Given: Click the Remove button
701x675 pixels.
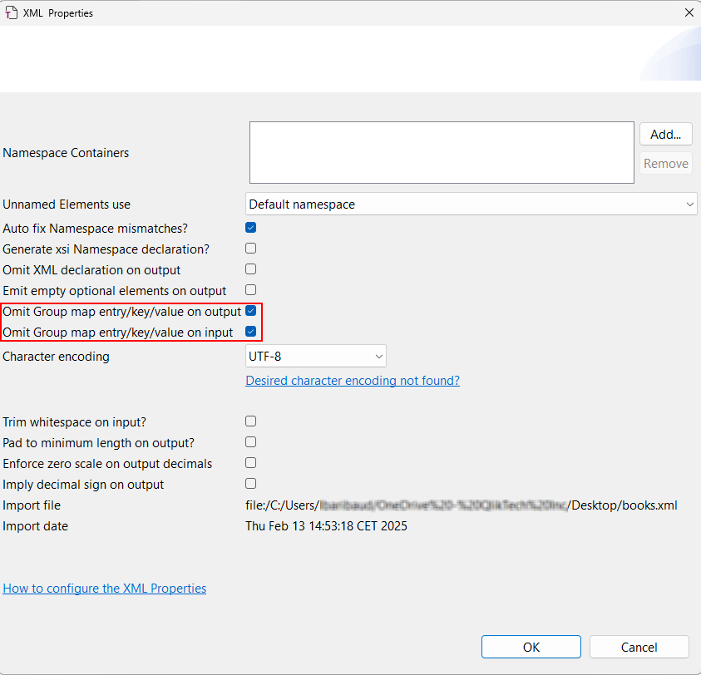Looking at the screenshot, I should click(665, 163).
